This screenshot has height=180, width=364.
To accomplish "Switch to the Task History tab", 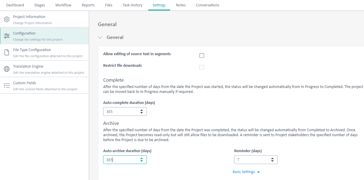I will tap(132, 5).
